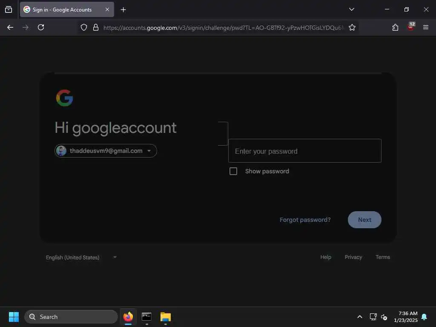Click the Google logo
Viewport: 436px width, 327px height.
[65, 98]
